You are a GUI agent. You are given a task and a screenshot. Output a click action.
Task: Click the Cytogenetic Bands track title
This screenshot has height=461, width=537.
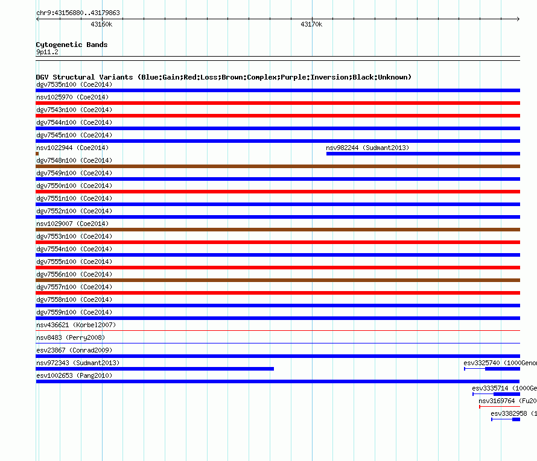pos(72,45)
